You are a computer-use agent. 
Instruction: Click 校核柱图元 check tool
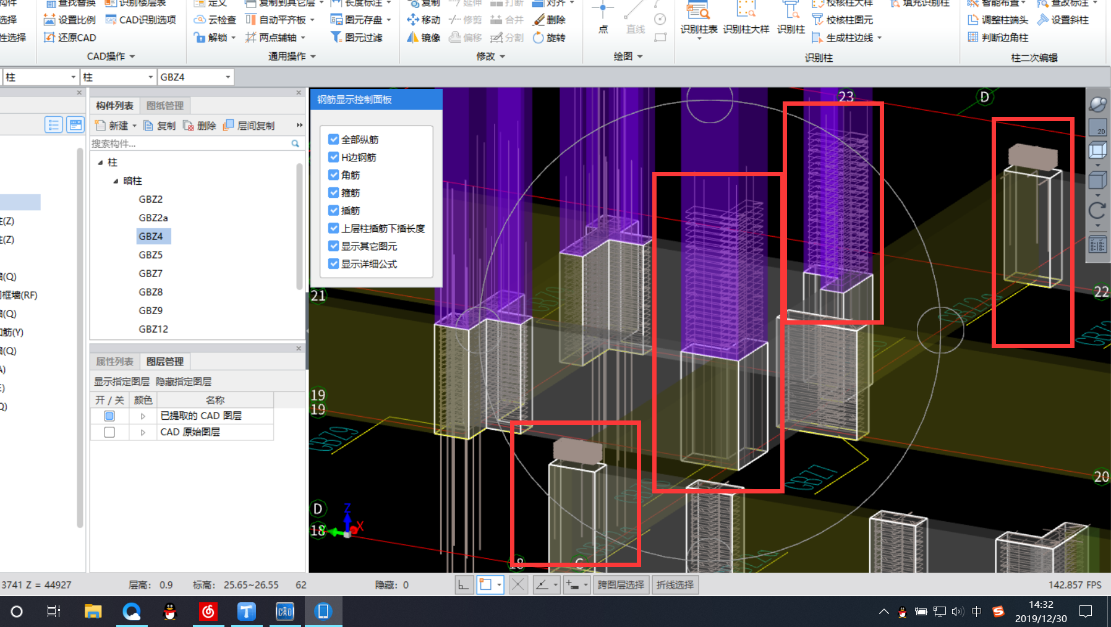842,20
